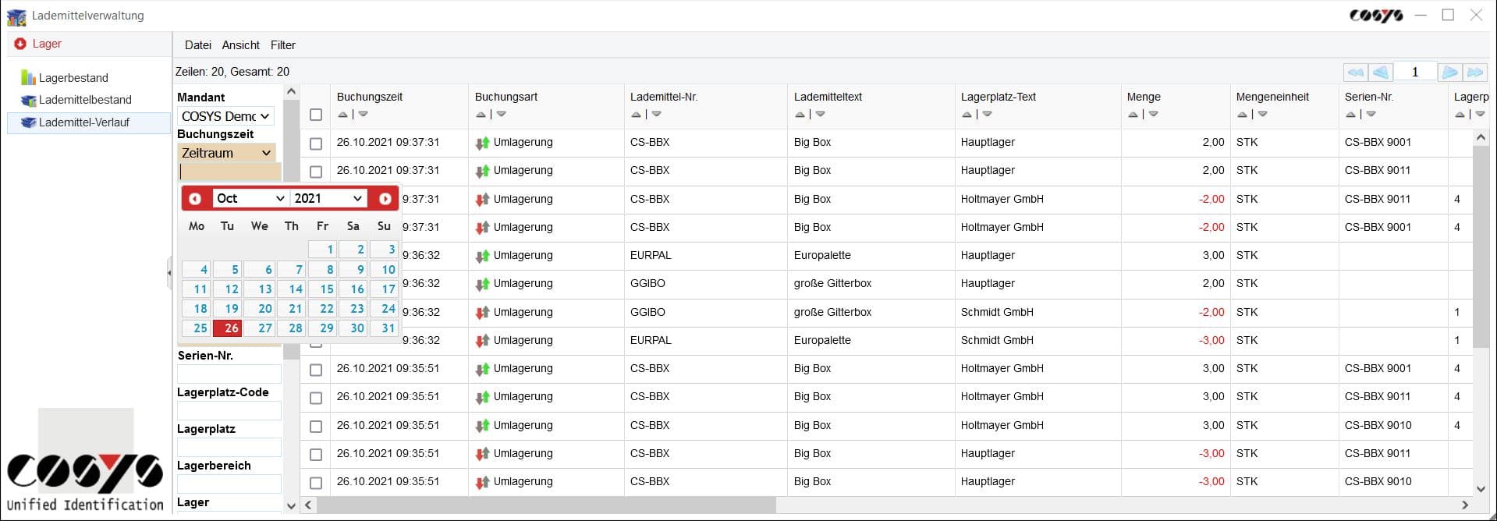Screen dimensions: 1497x521
Task: Go to the last page arrow
Action: [1474, 73]
